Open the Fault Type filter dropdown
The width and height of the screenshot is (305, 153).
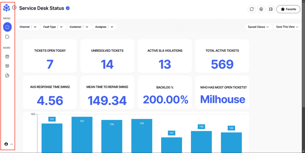53,27
